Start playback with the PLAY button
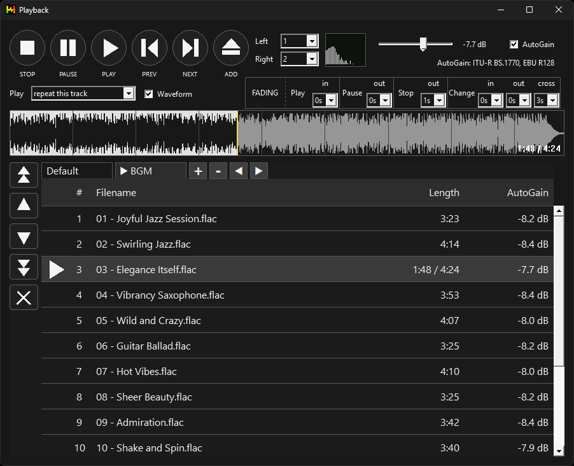574x466 pixels. 109,48
